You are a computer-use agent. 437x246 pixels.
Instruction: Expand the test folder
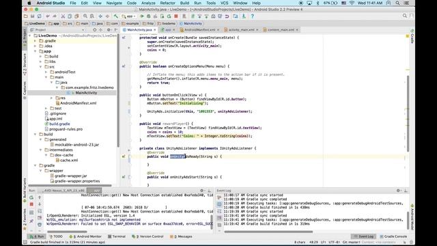(x=46, y=108)
